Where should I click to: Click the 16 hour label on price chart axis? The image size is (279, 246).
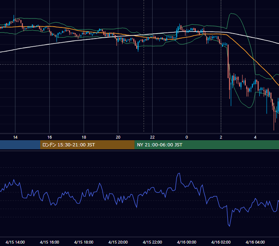click(x=50, y=137)
